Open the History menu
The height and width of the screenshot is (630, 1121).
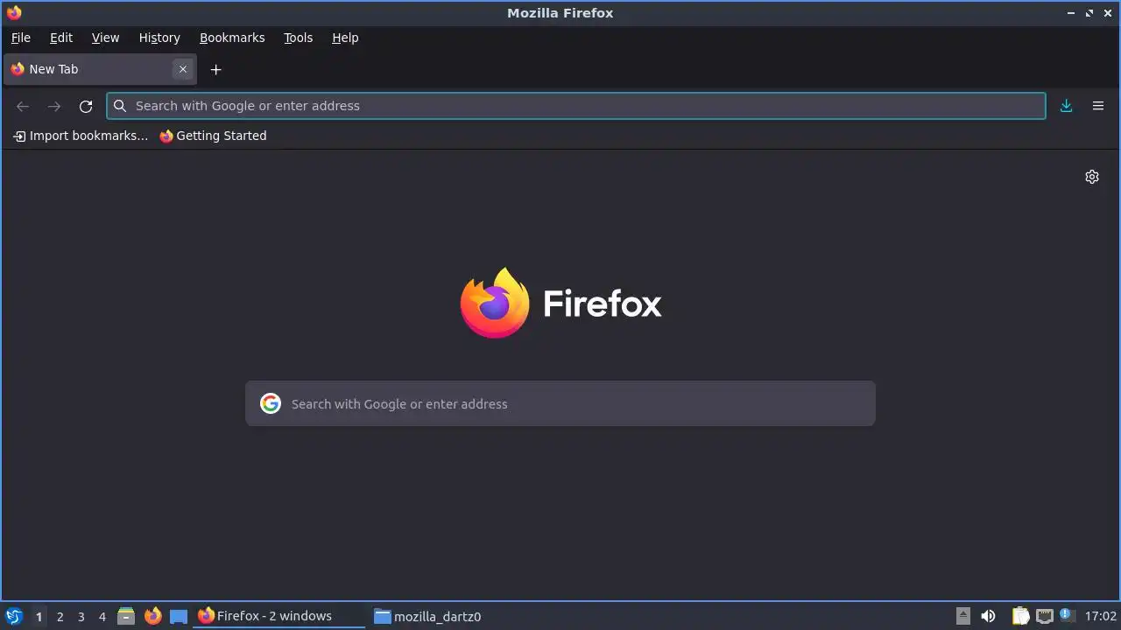[x=159, y=38]
